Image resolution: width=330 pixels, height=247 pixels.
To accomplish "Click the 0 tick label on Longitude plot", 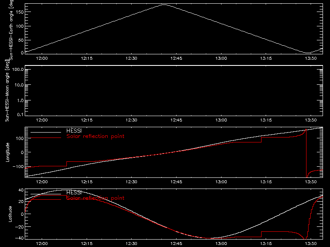I will point(22,152).
